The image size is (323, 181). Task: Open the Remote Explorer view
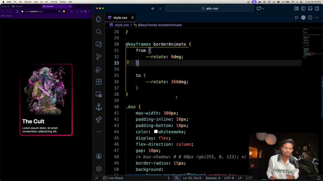[99, 94]
